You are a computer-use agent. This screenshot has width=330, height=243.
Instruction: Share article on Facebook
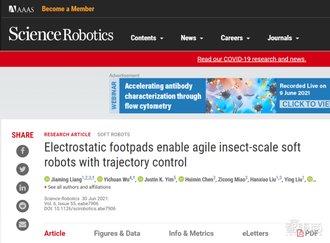pyautogui.click(x=23, y=151)
